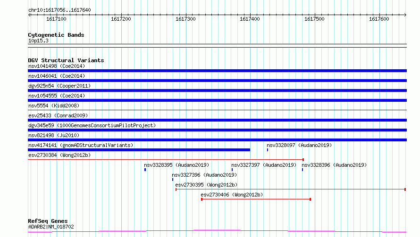
Task: Click the chr10:1617056..1617640 coordinates text
Action: point(59,10)
